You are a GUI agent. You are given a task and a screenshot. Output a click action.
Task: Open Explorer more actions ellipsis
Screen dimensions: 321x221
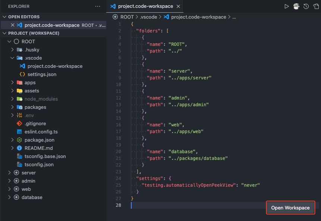tap(98, 6)
